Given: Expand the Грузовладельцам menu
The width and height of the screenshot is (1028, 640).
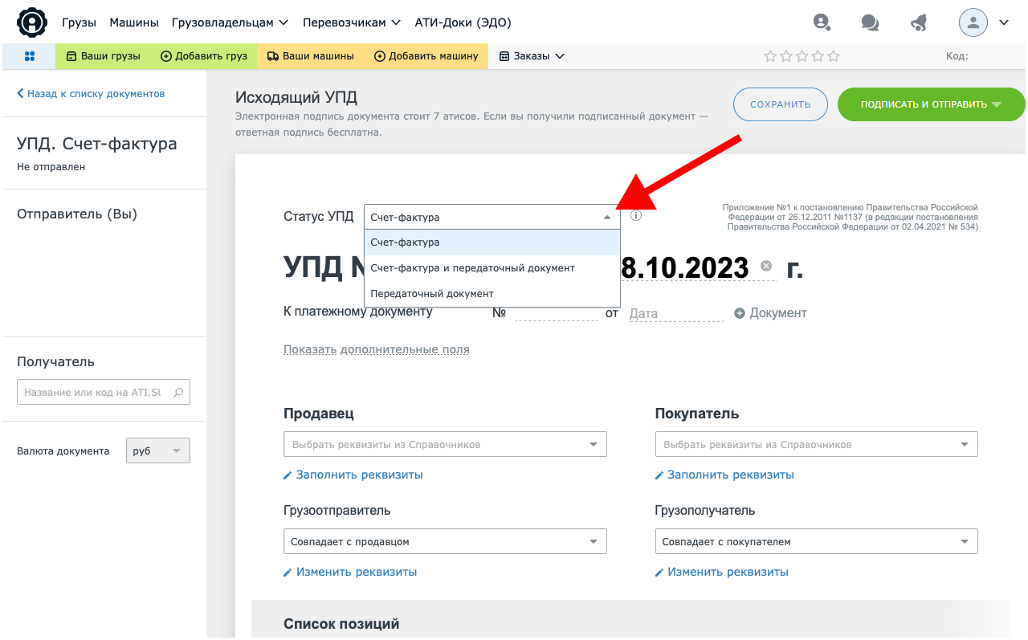Looking at the screenshot, I should tap(230, 22).
